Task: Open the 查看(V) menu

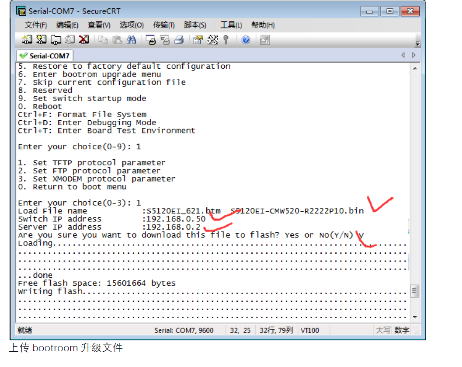Action: [99, 25]
